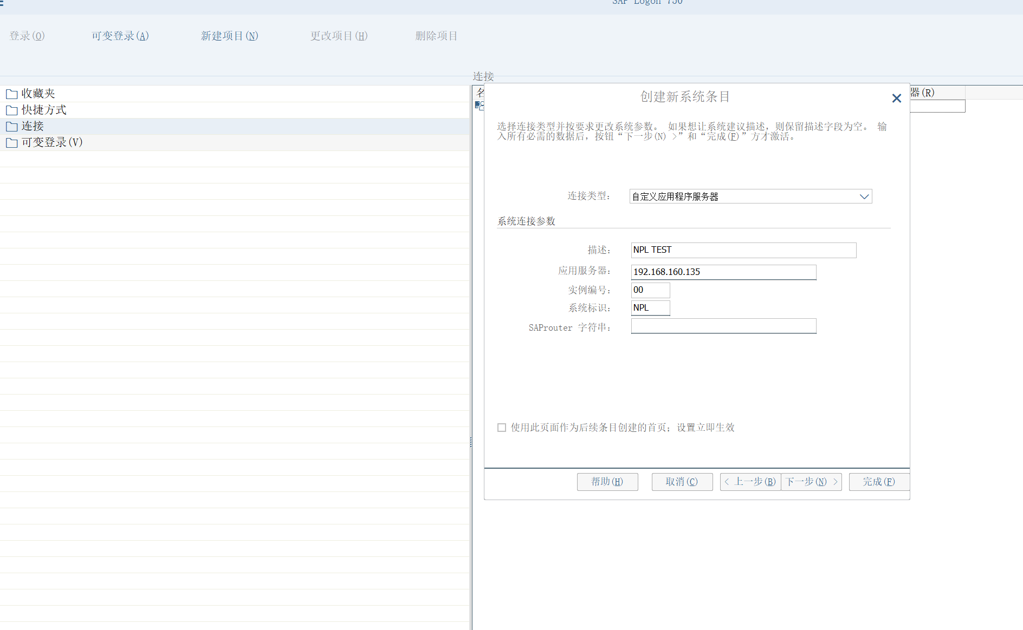Select the 收藏夹 tree item label
This screenshot has width=1023, height=630.
click(38, 94)
